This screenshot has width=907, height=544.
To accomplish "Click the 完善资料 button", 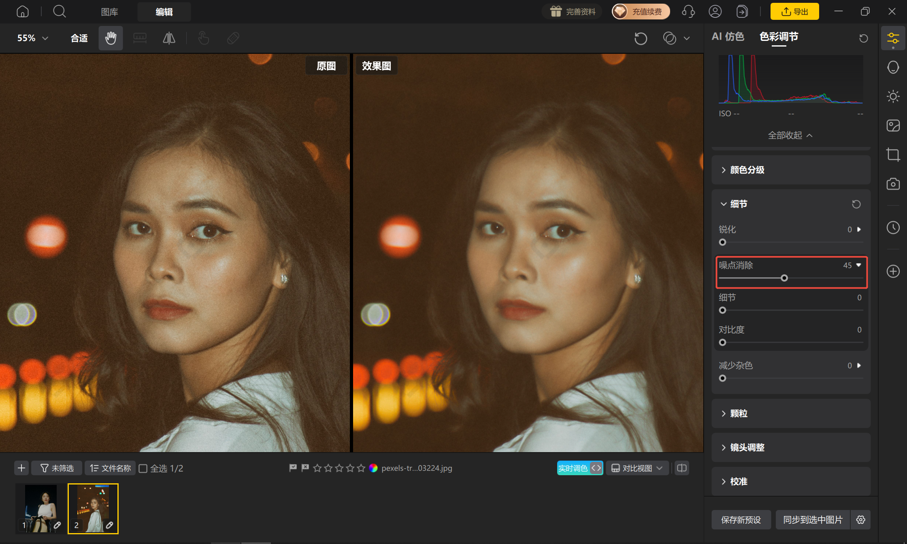I will pos(572,11).
